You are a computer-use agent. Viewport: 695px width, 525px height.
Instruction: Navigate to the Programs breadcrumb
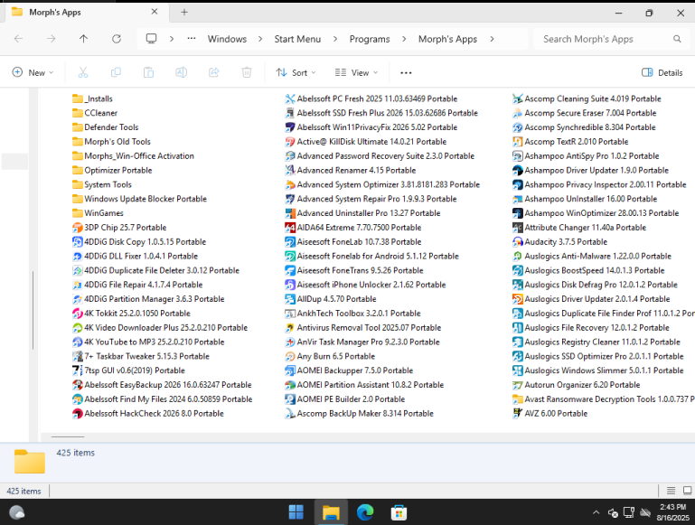click(x=370, y=39)
